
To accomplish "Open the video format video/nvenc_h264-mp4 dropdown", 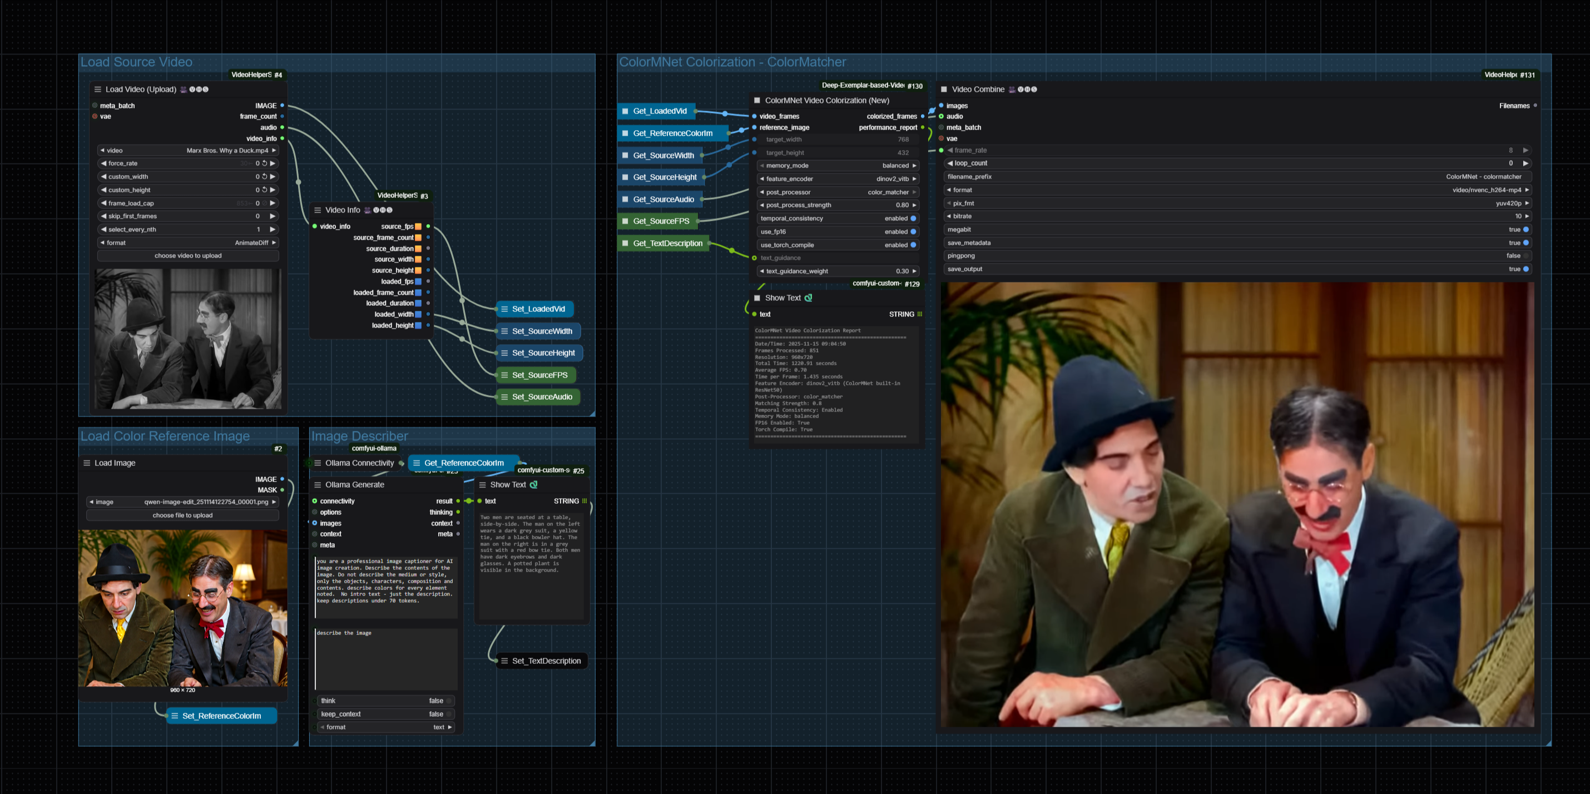I will (1237, 190).
